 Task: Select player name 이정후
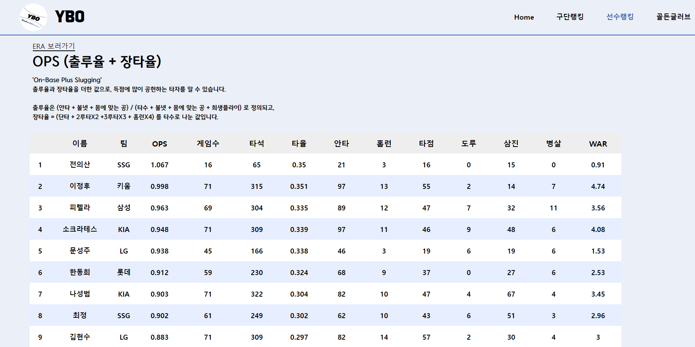(80, 186)
